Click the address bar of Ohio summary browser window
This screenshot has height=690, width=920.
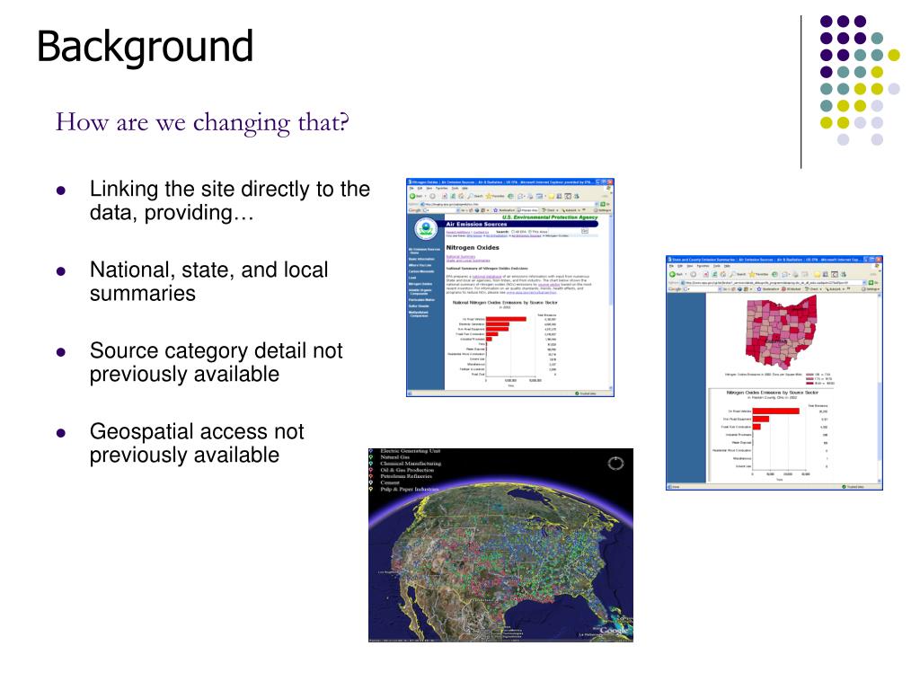774,282
